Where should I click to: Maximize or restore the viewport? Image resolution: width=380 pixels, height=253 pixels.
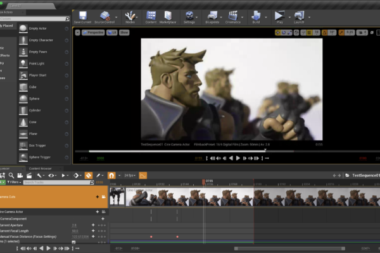pyautogui.click(x=372, y=32)
